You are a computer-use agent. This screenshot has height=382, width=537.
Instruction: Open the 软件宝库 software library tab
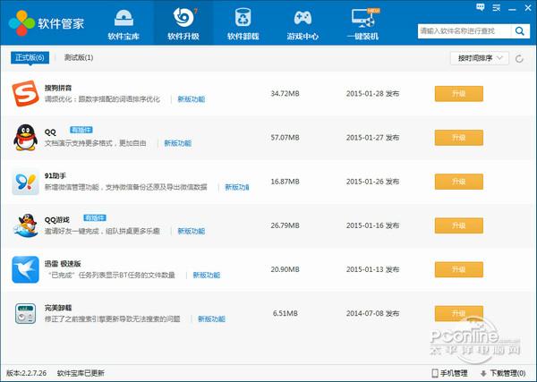point(124,24)
